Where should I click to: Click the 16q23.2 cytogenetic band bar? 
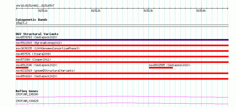tap(122, 26)
